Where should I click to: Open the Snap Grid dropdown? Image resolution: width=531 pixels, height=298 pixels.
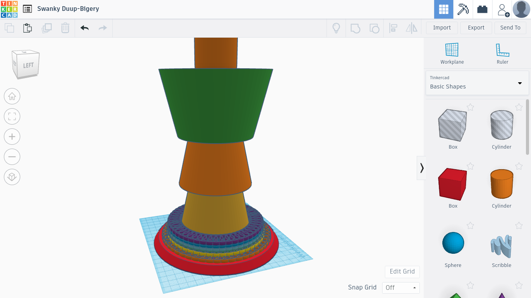pyautogui.click(x=401, y=288)
